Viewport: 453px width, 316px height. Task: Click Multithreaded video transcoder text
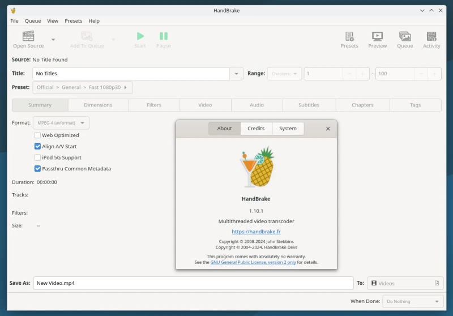(257, 221)
